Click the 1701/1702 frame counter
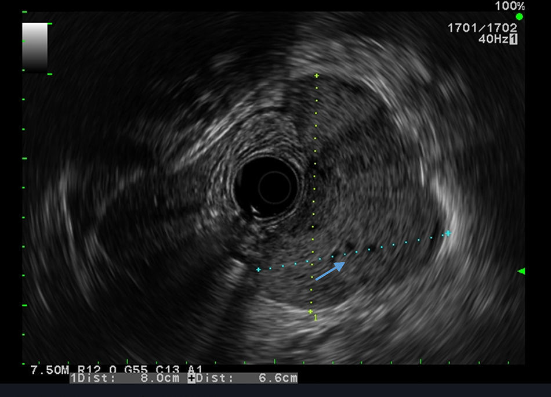This screenshot has width=551, height=397. (x=482, y=27)
